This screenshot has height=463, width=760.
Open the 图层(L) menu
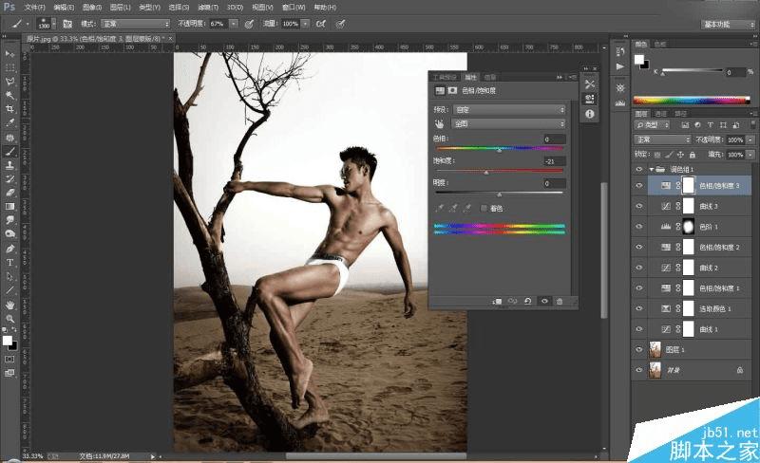coord(121,8)
